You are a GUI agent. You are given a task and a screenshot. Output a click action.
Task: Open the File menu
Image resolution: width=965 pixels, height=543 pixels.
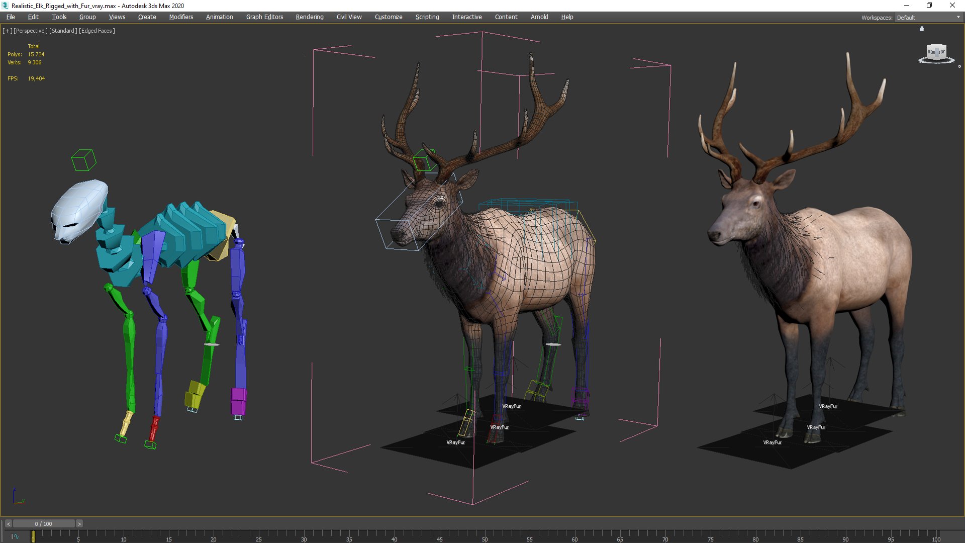[x=11, y=17]
